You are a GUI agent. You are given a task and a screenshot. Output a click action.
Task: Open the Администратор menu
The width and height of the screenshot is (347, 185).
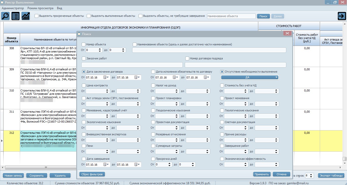[x=13, y=8]
